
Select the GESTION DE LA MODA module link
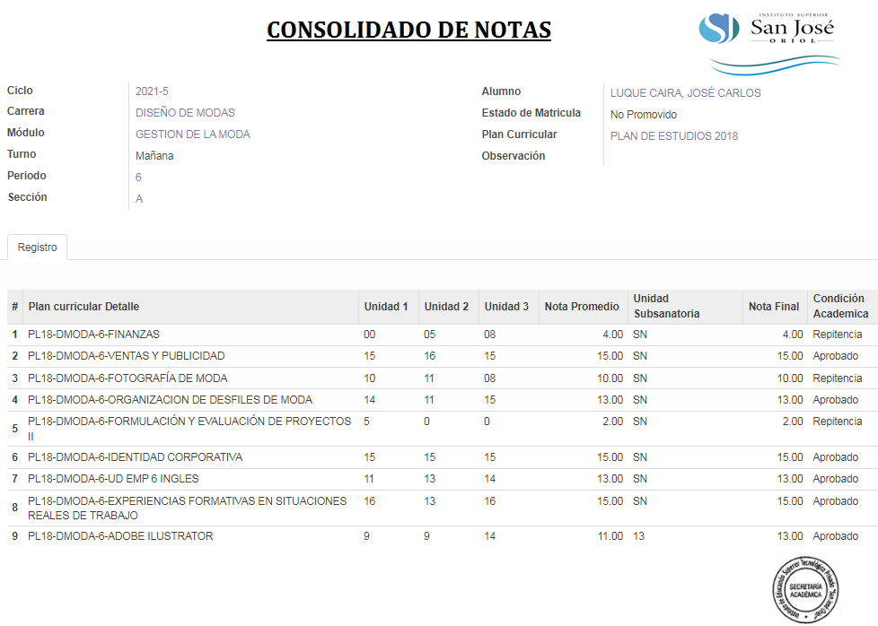(x=193, y=135)
